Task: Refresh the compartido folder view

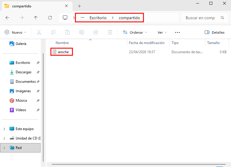Action: (50, 18)
